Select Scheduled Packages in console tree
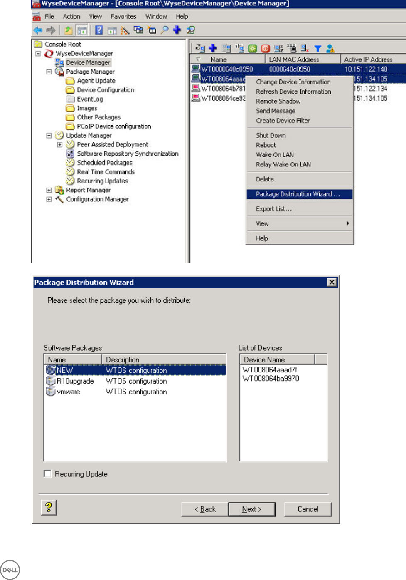 coord(105,163)
